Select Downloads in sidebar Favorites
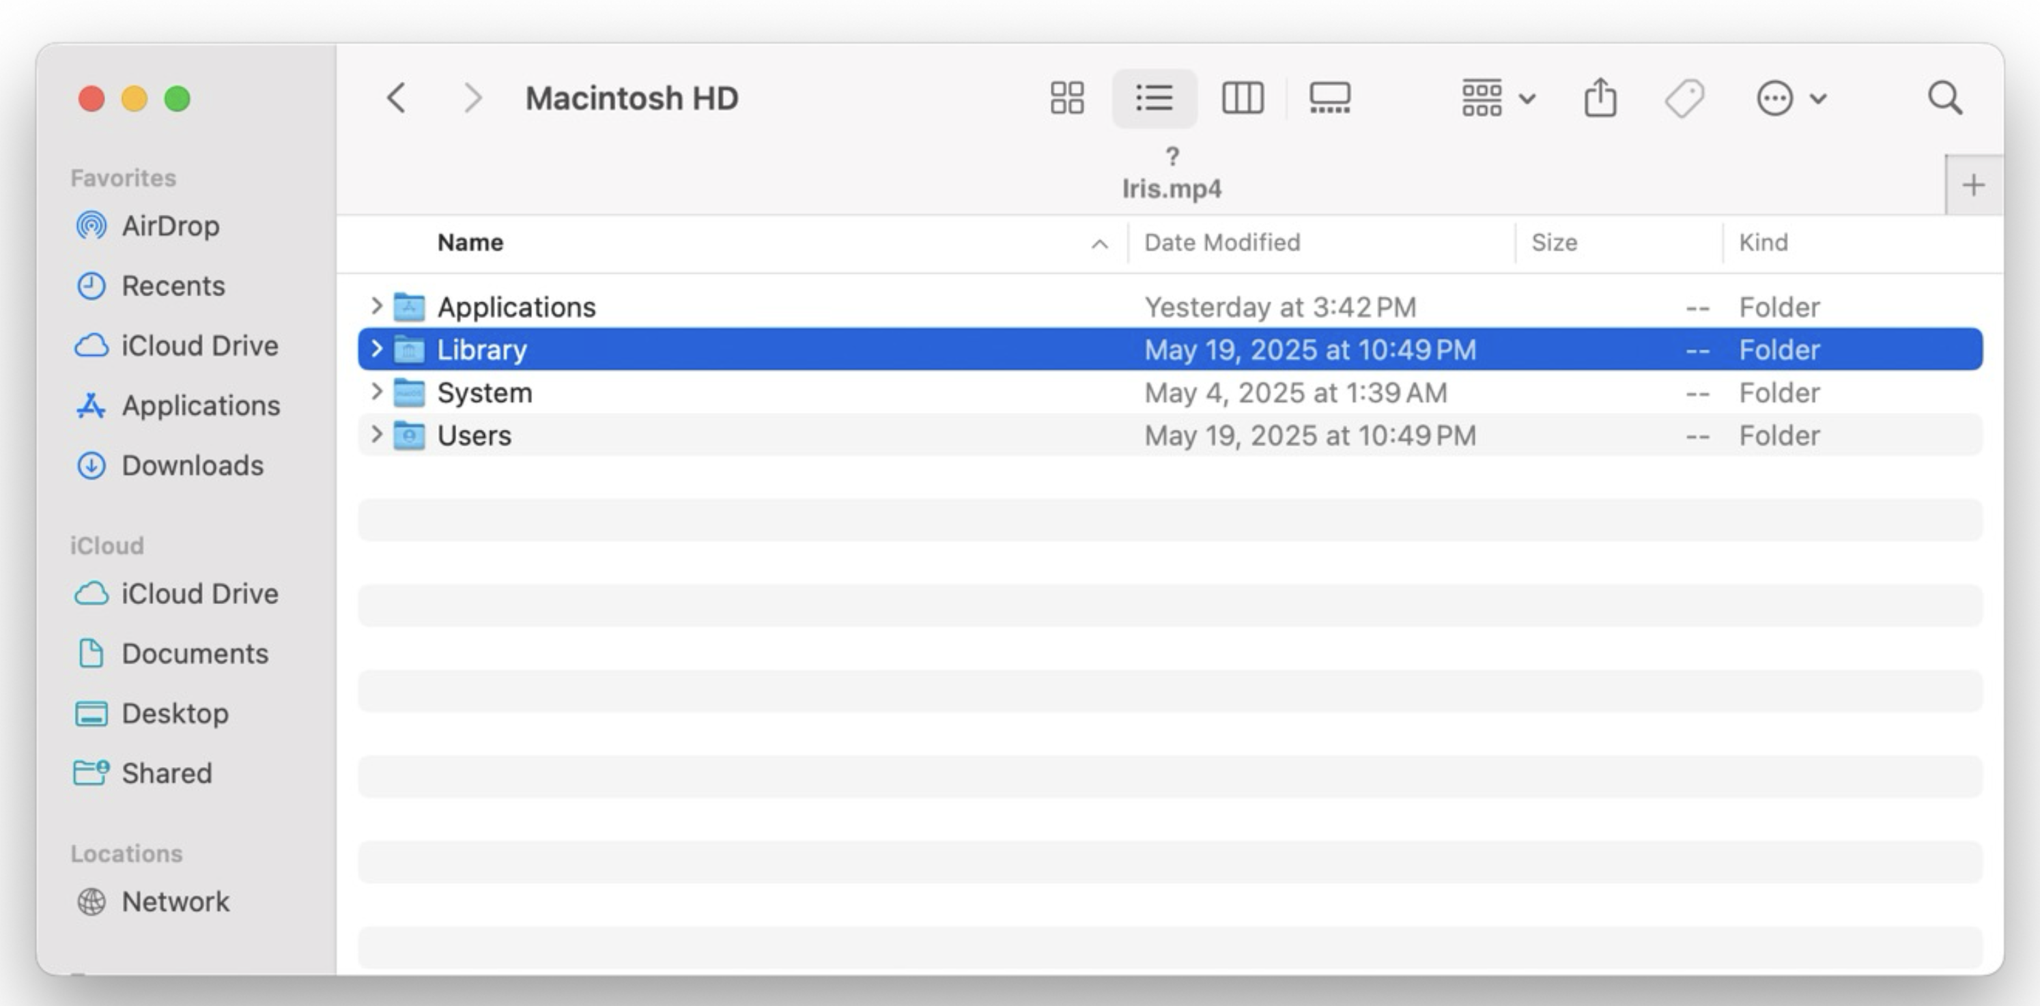Viewport: 2040px width, 1006px height. click(x=192, y=465)
